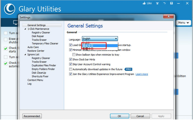Select 简体中文 in the language list
The width and height of the screenshot is (193, 124).
[100, 46]
